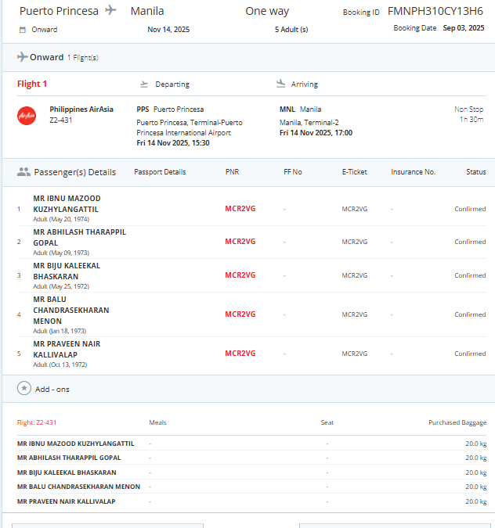Click passenger MR IBNU MAZOOD KUZHYLANGATTIL in passenger details
The image size is (495, 528).
67,203
